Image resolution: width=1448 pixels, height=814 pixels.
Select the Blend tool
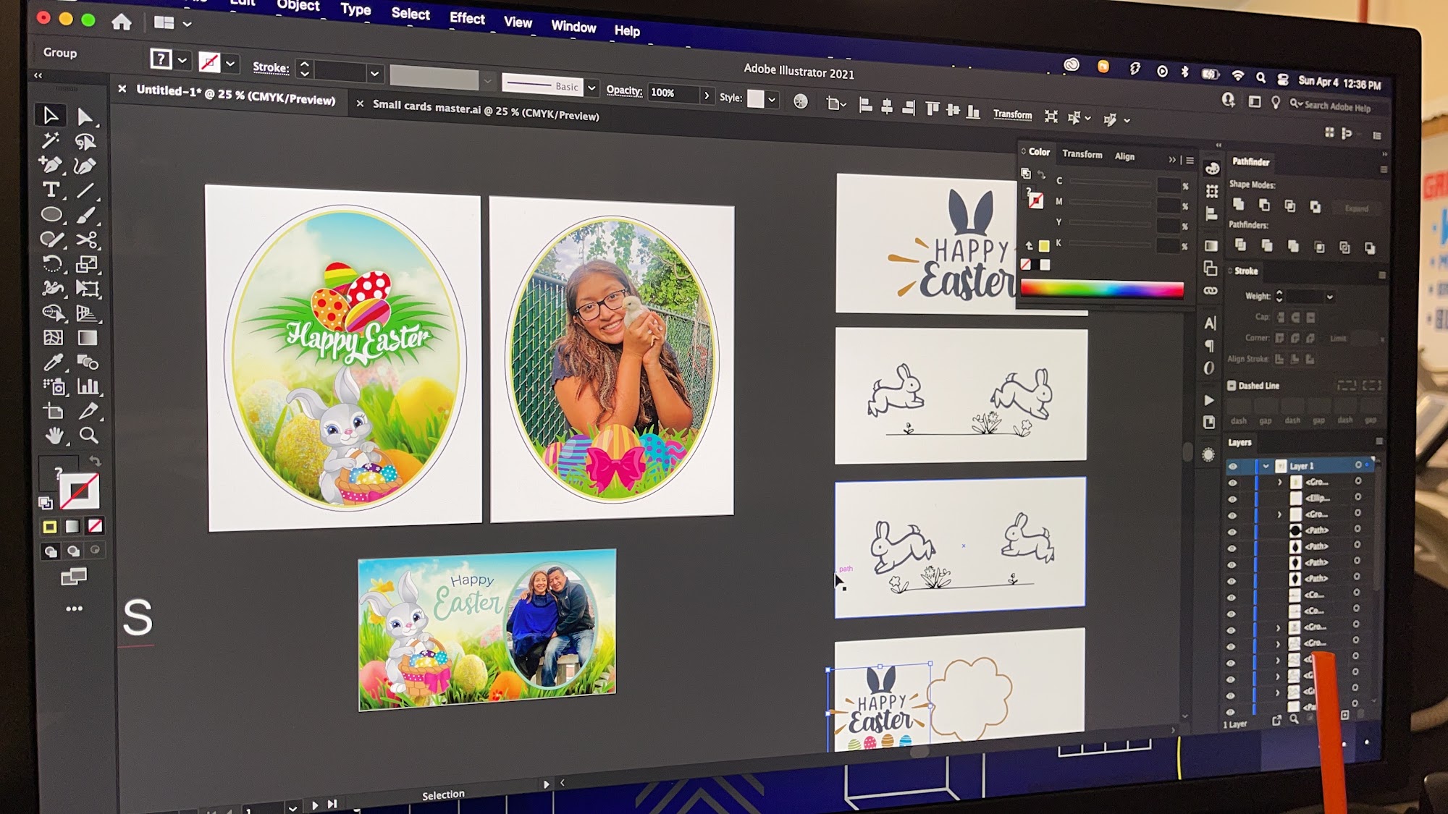click(x=88, y=363)
